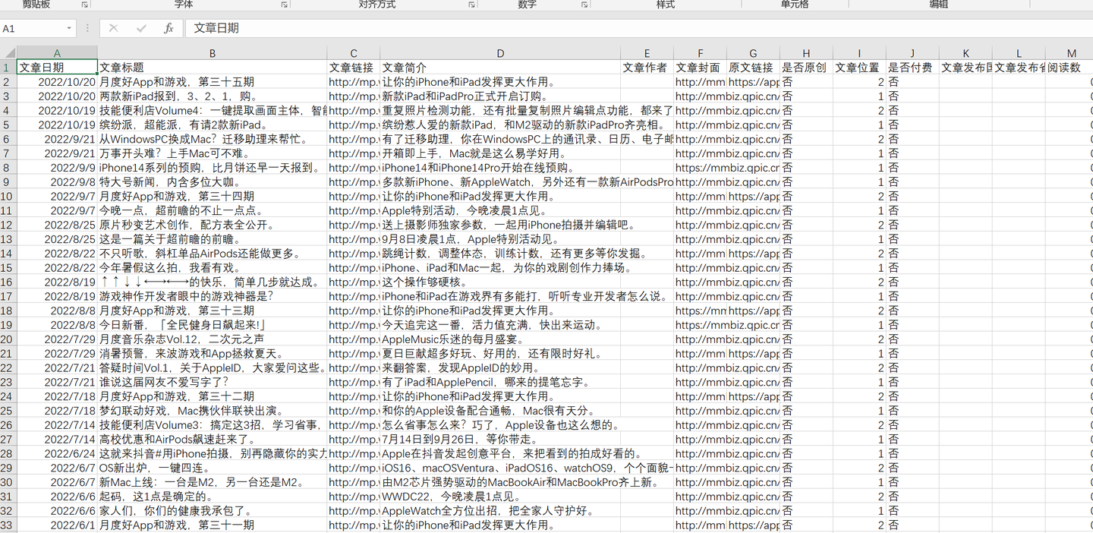Click the title cell 两款新iPad报到，3、2、1，购。

point(213,96)
